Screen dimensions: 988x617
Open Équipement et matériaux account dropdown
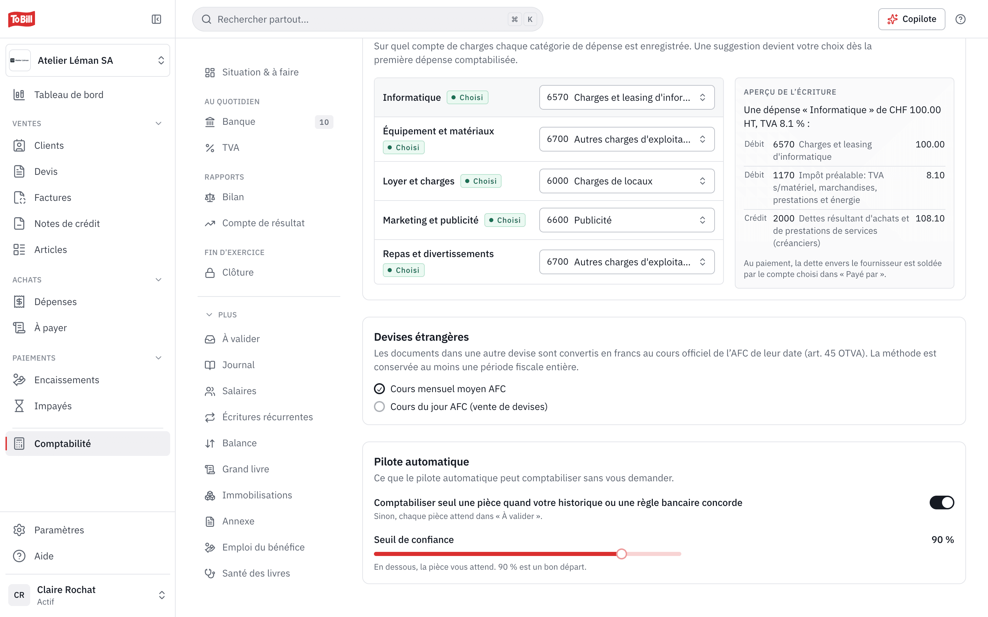click(627, 139)
